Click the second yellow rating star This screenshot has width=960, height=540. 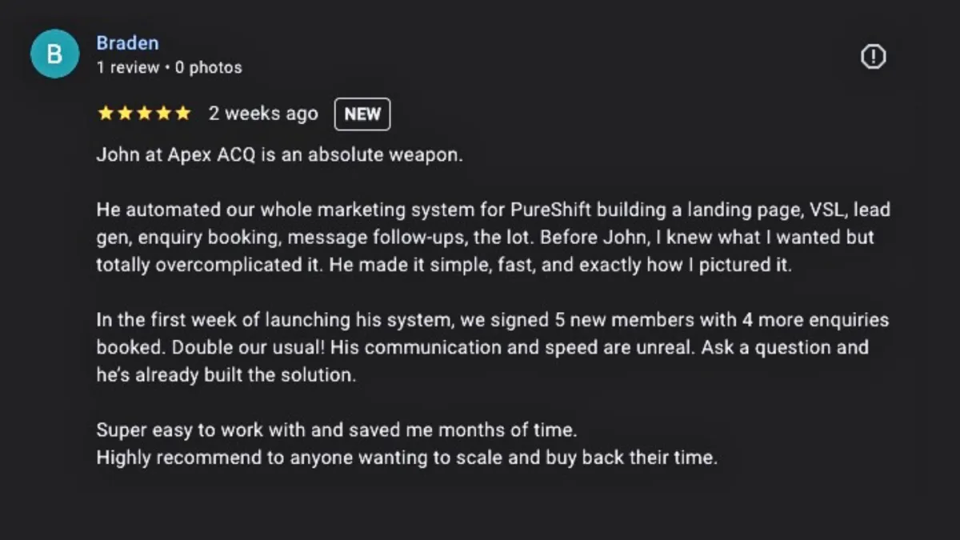pos(125,114)
